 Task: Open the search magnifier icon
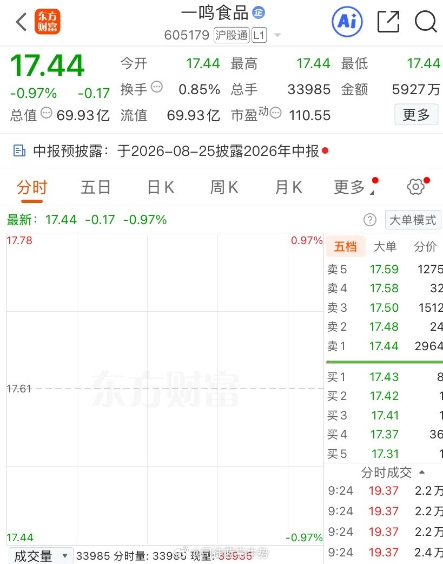426,22
